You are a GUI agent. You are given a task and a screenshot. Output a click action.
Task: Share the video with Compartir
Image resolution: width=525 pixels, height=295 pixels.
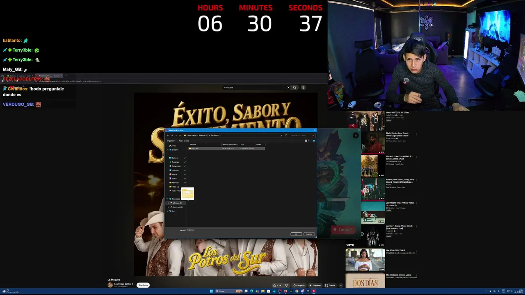(x=299, y=285)
